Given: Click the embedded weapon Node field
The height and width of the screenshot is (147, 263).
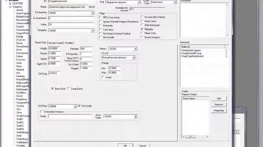Looking at the screenshot, I should tap(70, 116).
